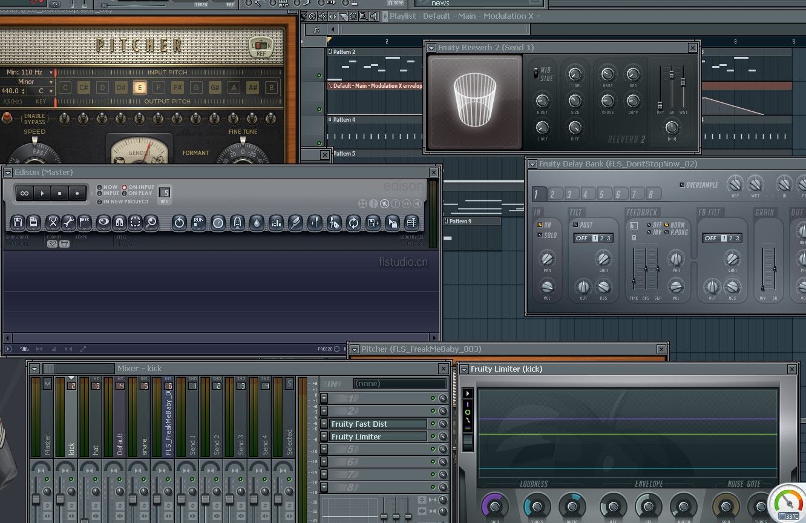Open Fruity Reeverb 2 window menu arrow
Image resolution: width=806 pixels, height=523 pixels.
(431, 47)
